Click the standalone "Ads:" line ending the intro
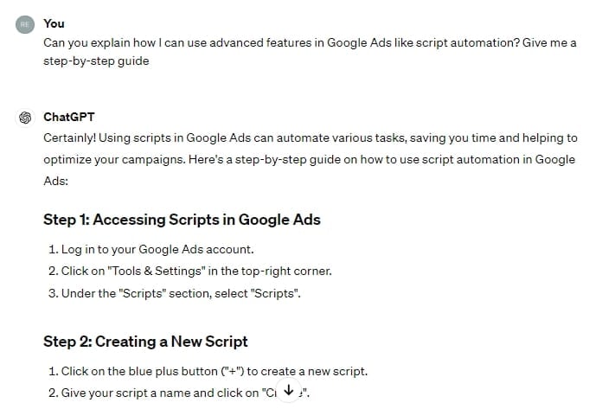This screenshot has width=602, height=409. [55, 182]
